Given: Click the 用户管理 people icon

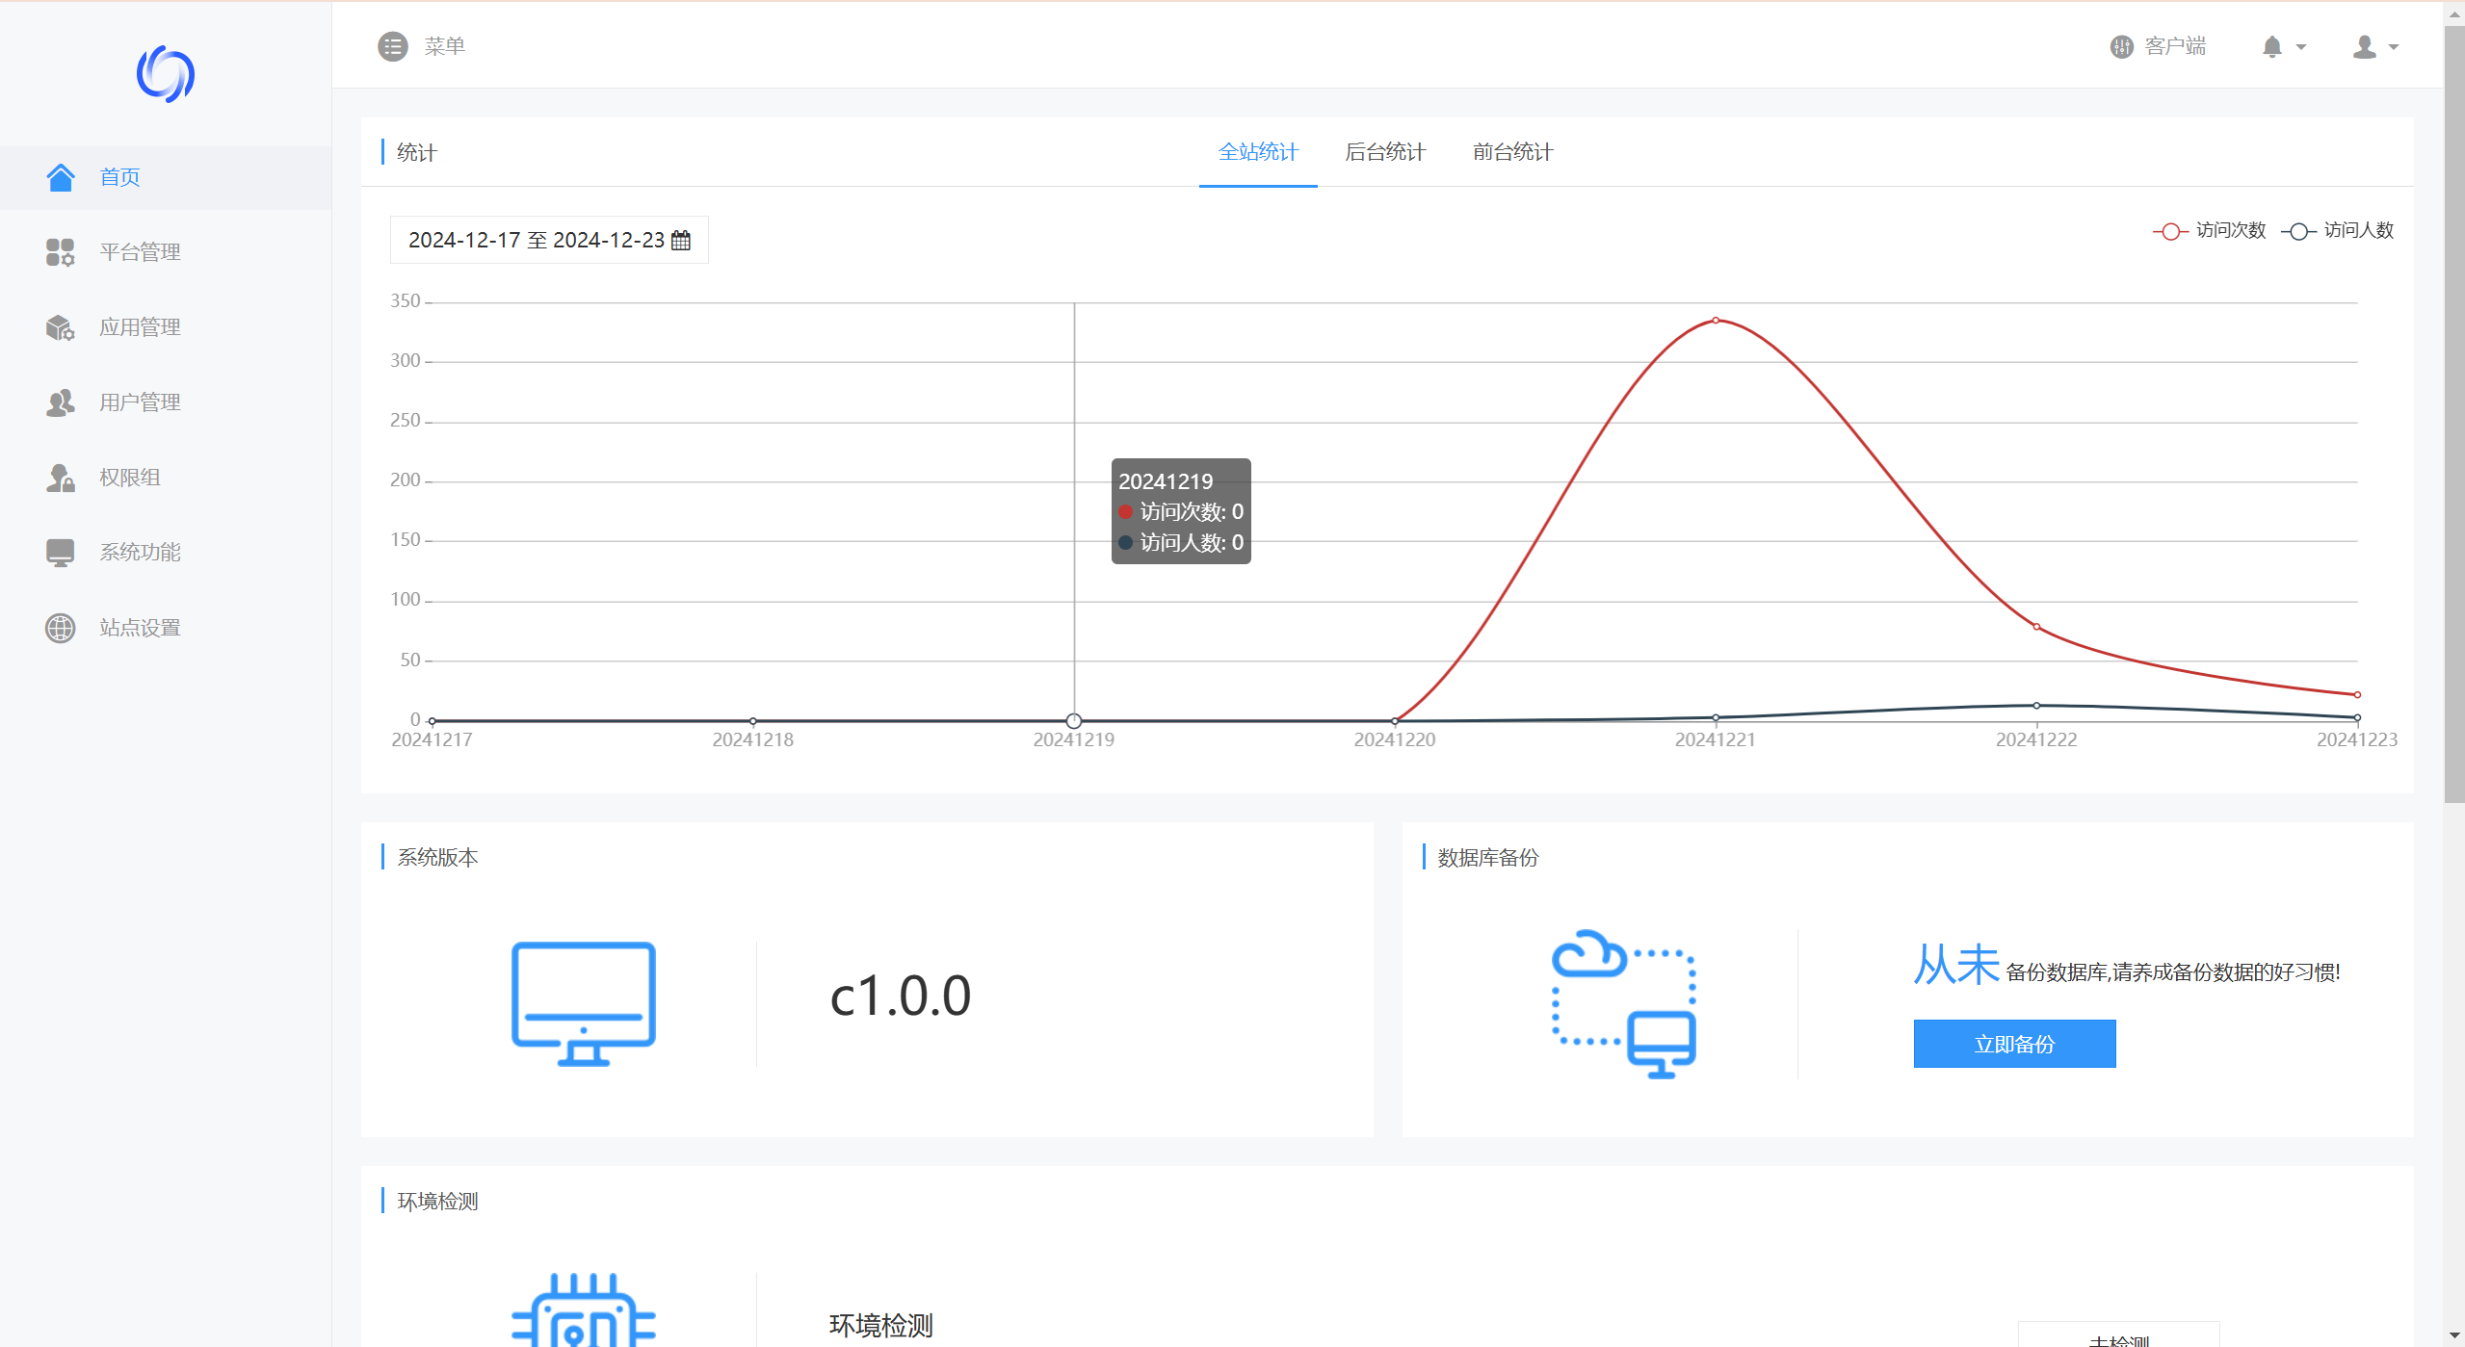Looking at the screenshot, I should (x=60, y=402).
